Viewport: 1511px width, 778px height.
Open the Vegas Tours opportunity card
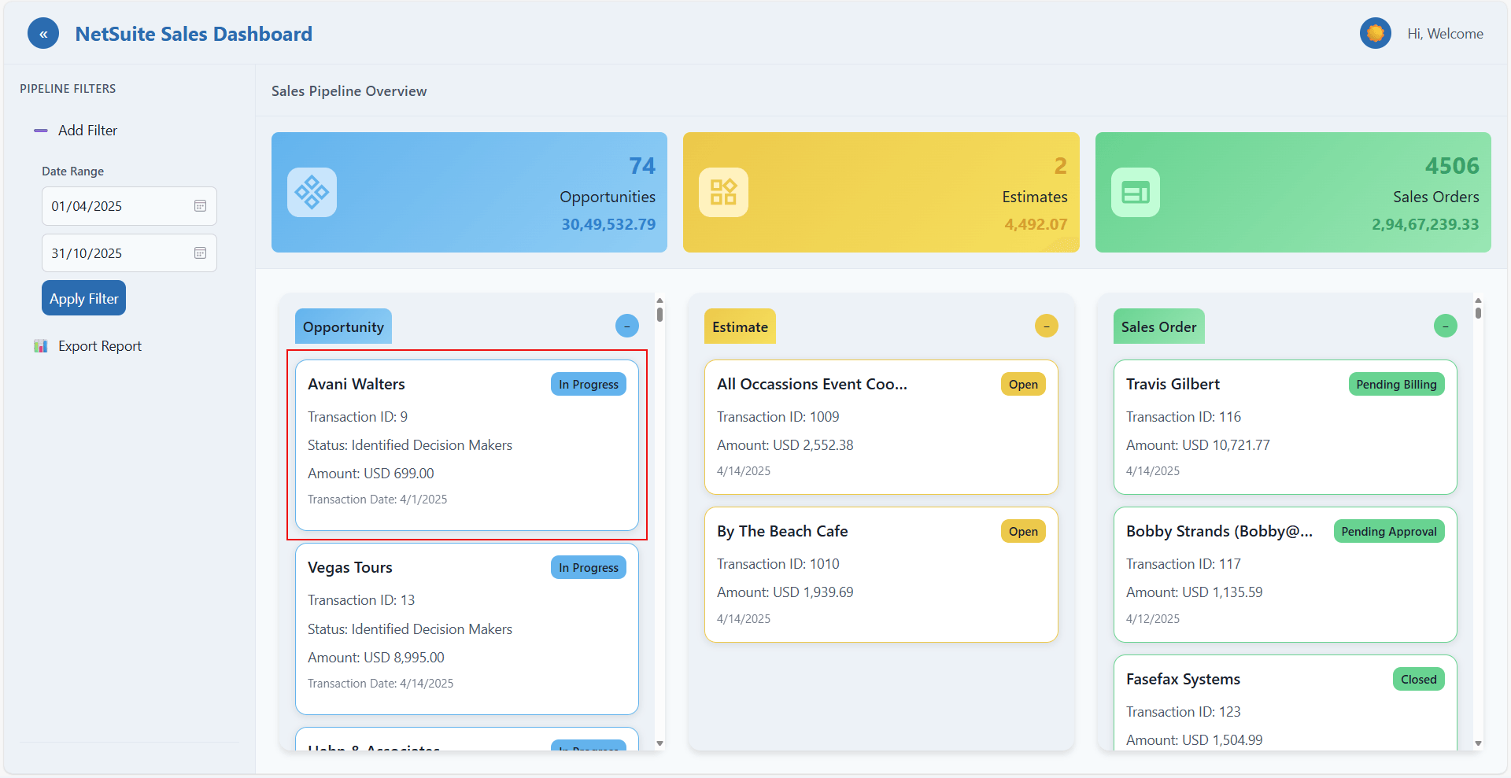point(467,628)
